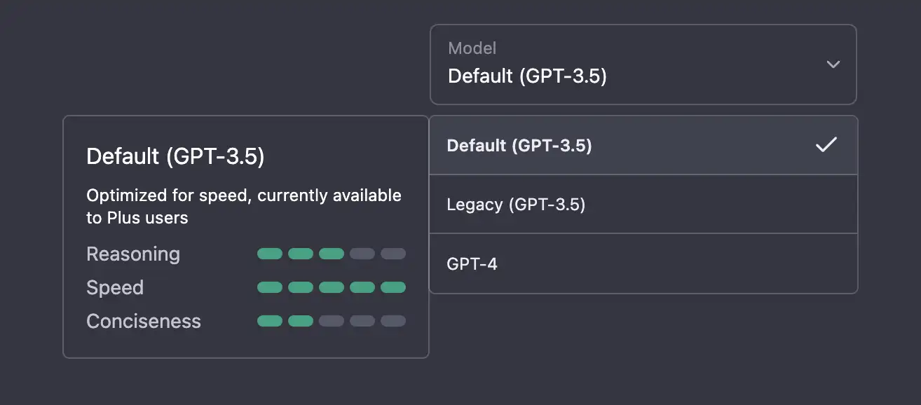Click the Speed rating bar
Image resolution: width=921 pixels, height=405 pixels.
pyautogui.click(x=332, y=287)
